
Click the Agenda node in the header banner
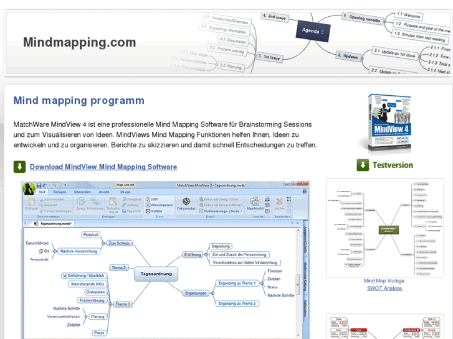313,31
